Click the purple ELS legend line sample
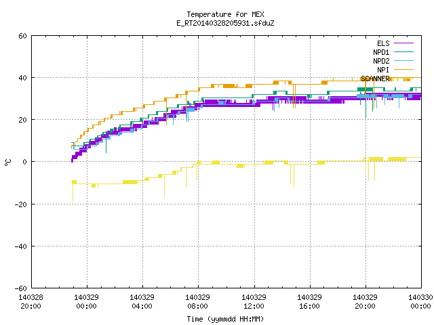 [x=403, y=43]
